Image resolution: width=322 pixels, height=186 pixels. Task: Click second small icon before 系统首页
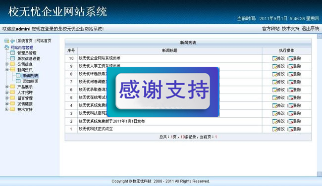click(13, 41)
